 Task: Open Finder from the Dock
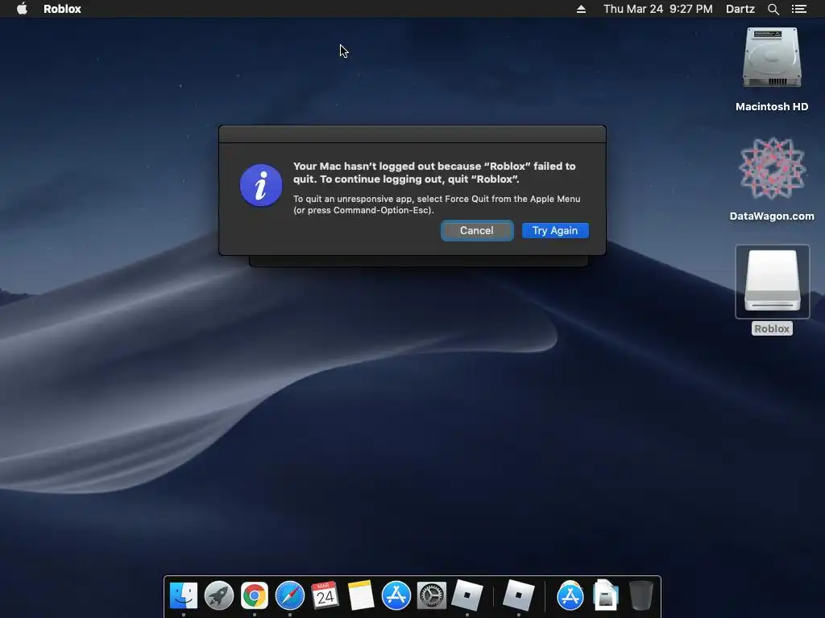(x=184, y=595)
